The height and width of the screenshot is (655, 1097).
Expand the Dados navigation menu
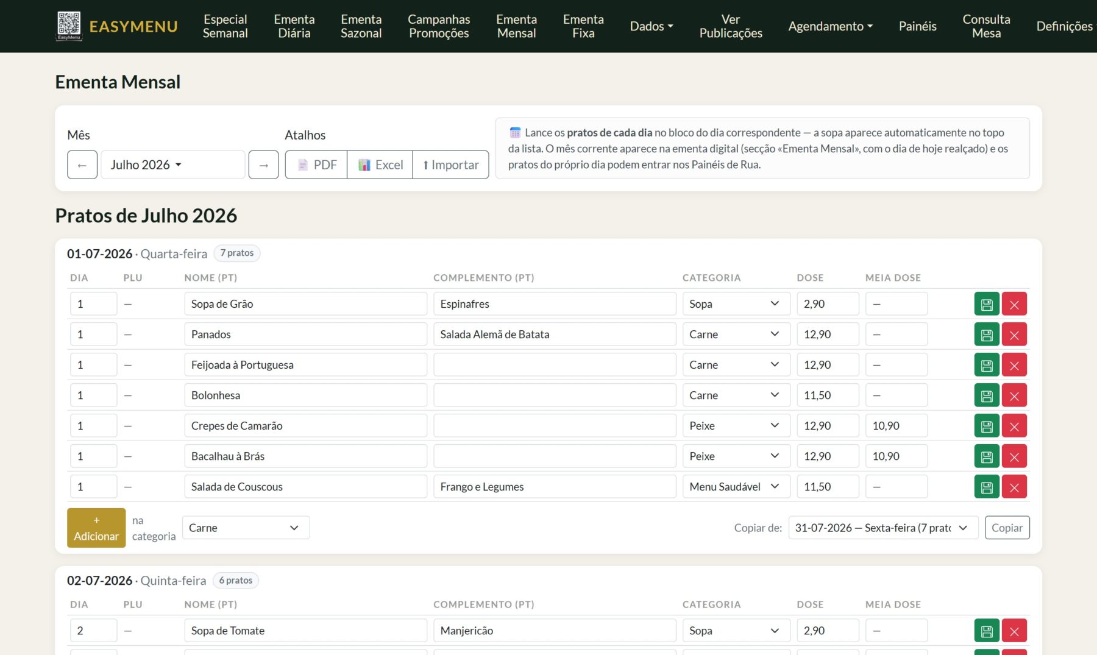(651, 26)
